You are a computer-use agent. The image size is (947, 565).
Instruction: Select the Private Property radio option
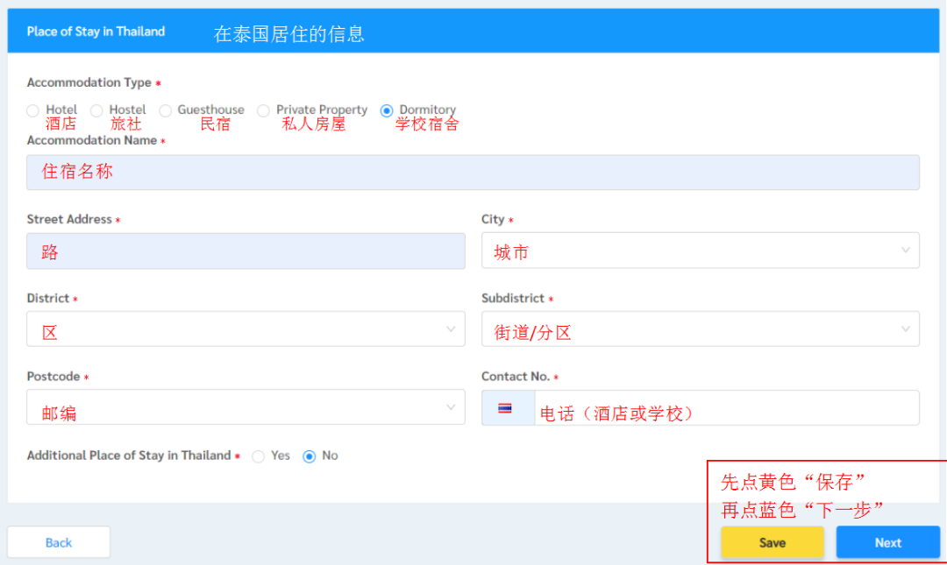tap(263, 110)
